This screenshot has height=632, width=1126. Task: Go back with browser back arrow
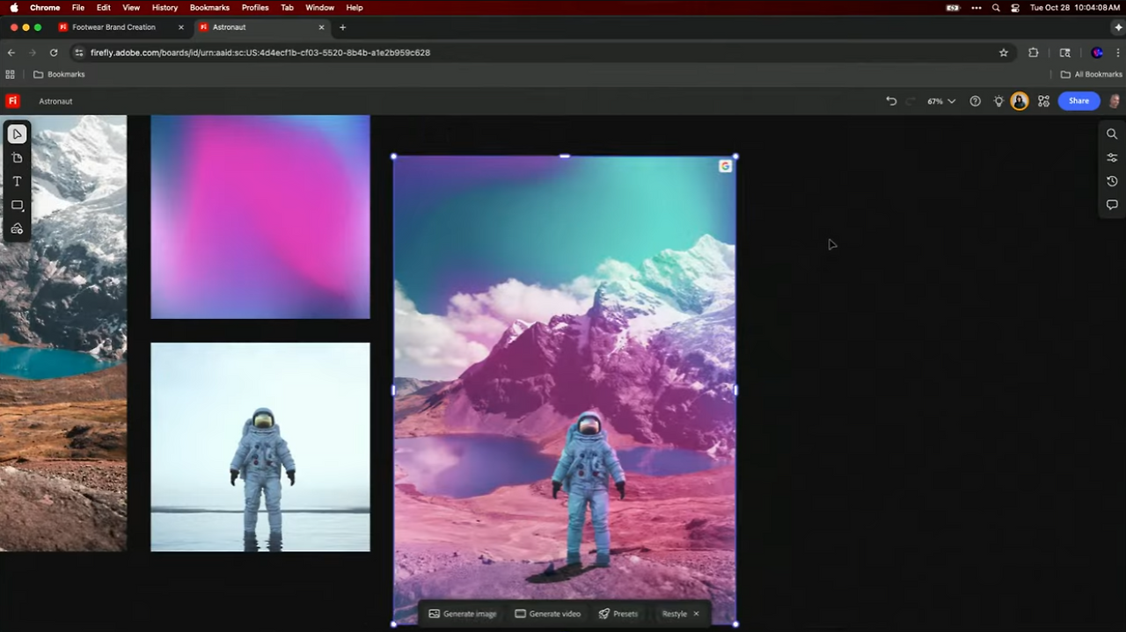[11, 53]
